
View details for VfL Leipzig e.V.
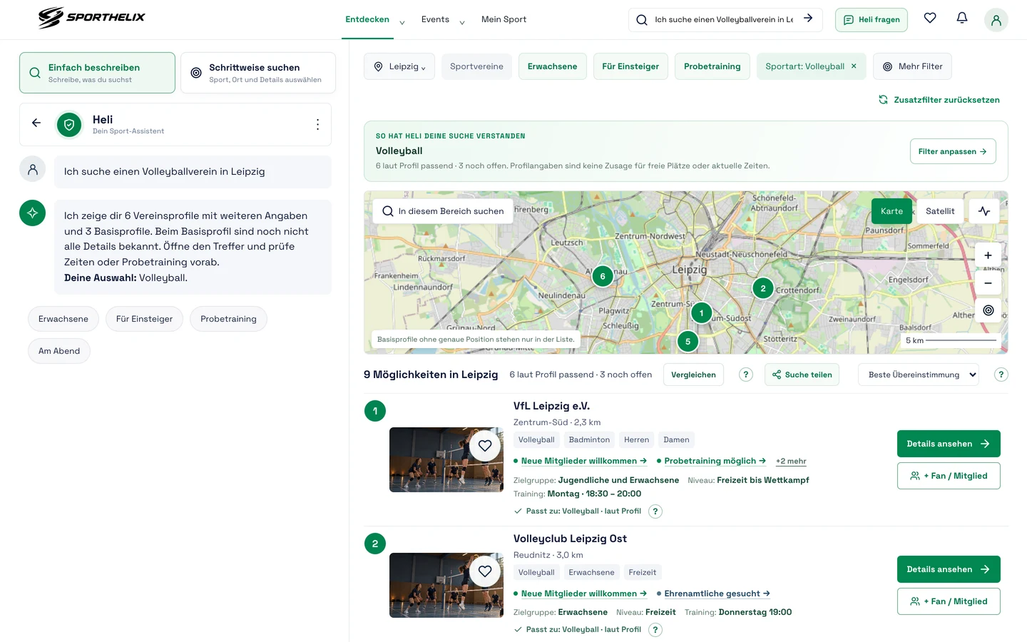(949, 444)
